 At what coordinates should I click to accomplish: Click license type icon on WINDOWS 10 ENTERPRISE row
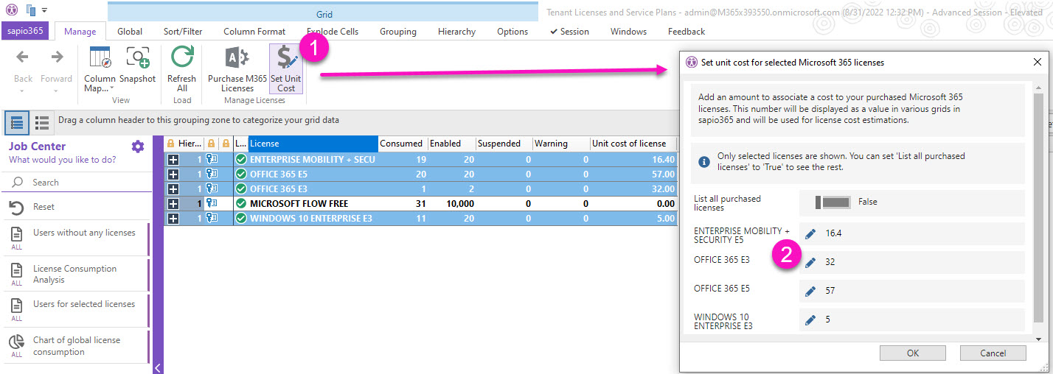[212, 218]
